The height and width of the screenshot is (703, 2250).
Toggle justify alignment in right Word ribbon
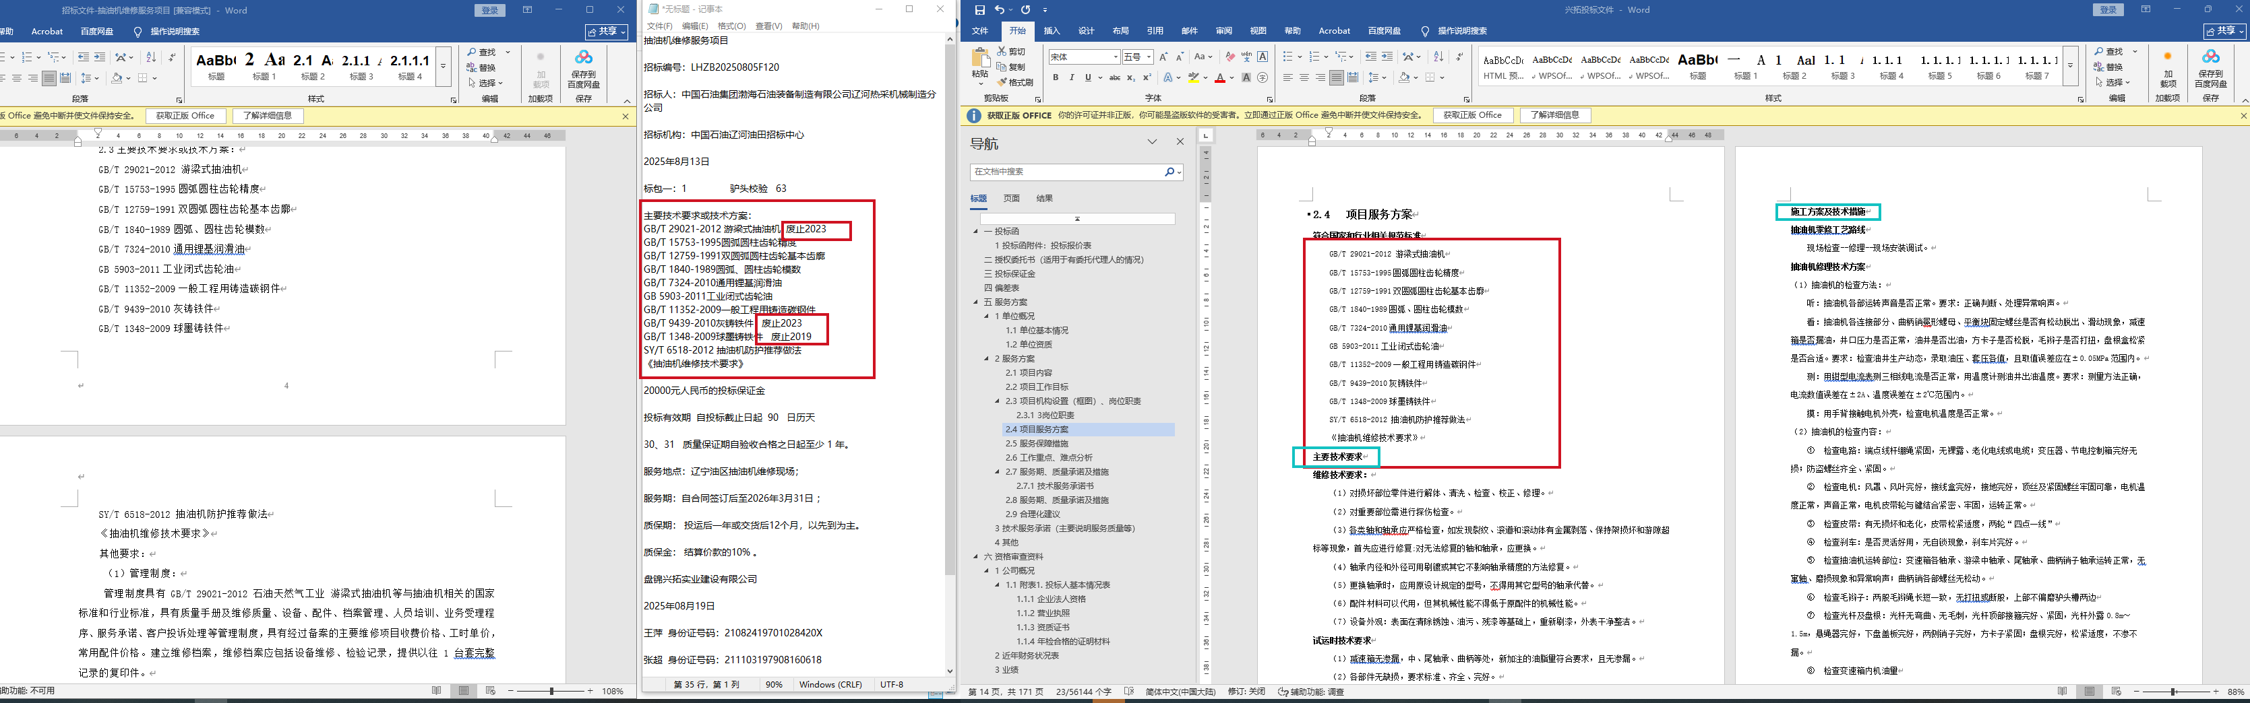coord(1337,77)
